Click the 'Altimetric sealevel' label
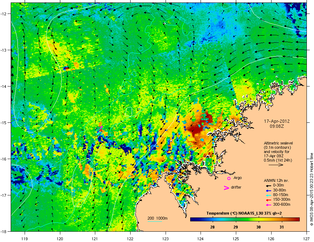Image resolution: width=314 pixels, height=242 pixels. pyautogui.click(x=278, y=143)
